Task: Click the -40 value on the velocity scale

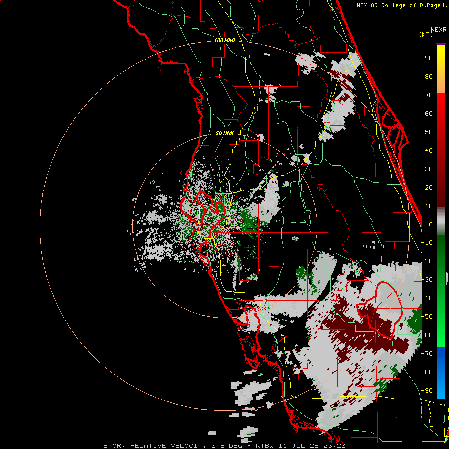Action: (427, 298)
